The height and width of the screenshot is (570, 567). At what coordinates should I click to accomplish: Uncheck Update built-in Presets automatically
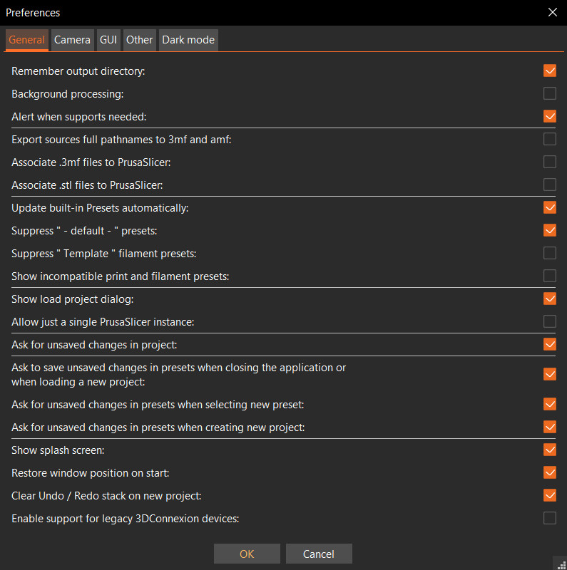[550, 207]
